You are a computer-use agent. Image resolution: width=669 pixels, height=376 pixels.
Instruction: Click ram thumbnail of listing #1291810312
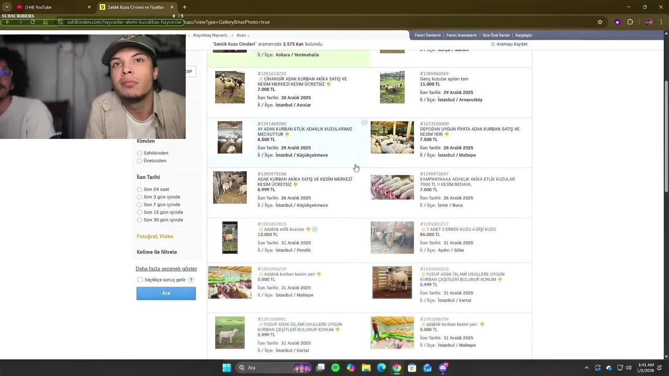[x=392, y=283]
